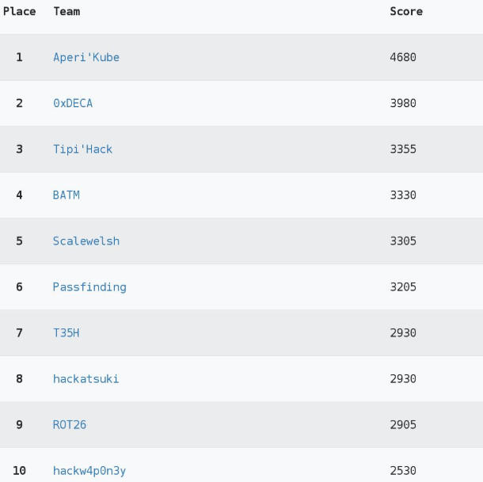The width and height of the screenshot is (483, 482).
Task: Click the 4680 score value
Action: click(x=403, y=57)
